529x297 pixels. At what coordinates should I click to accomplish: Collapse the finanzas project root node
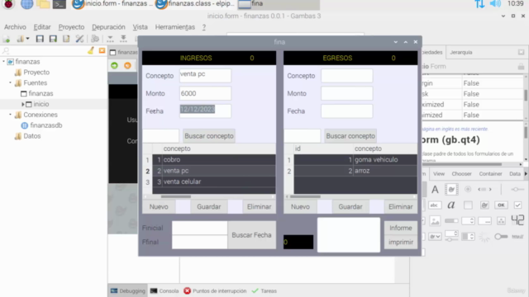click(x=3, y=62)
